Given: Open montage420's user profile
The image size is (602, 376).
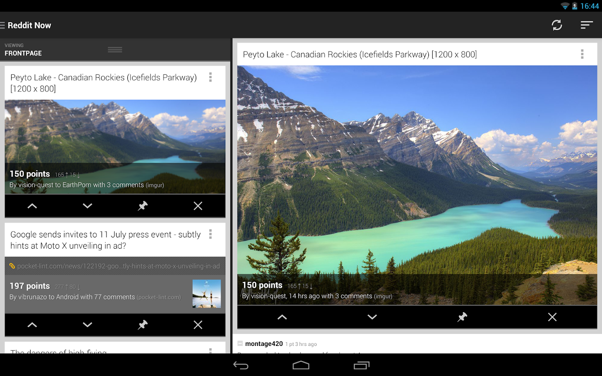Looking at the screenshot, I should pyautogui.click(x=264, y=344).
